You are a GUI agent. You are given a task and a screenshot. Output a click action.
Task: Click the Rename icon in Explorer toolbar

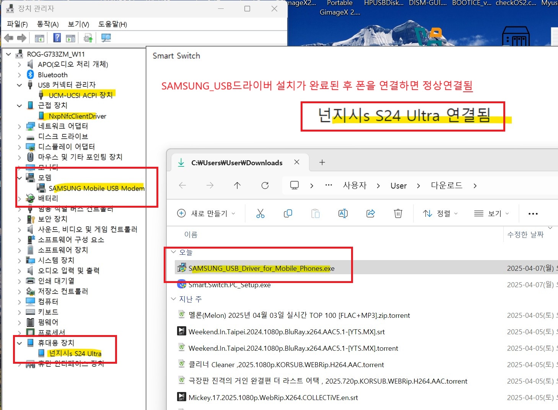(x=343, y=213)
